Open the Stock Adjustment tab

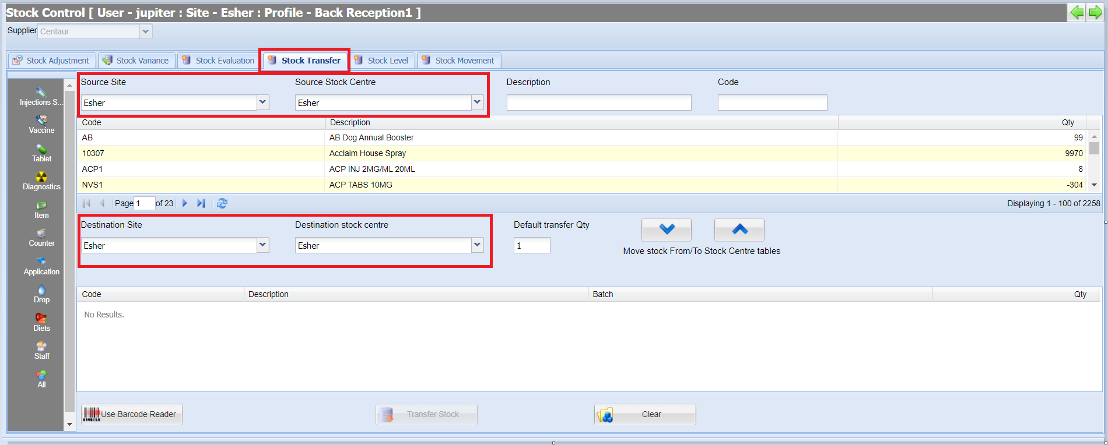pyautogui.click(x=51, y=61)
